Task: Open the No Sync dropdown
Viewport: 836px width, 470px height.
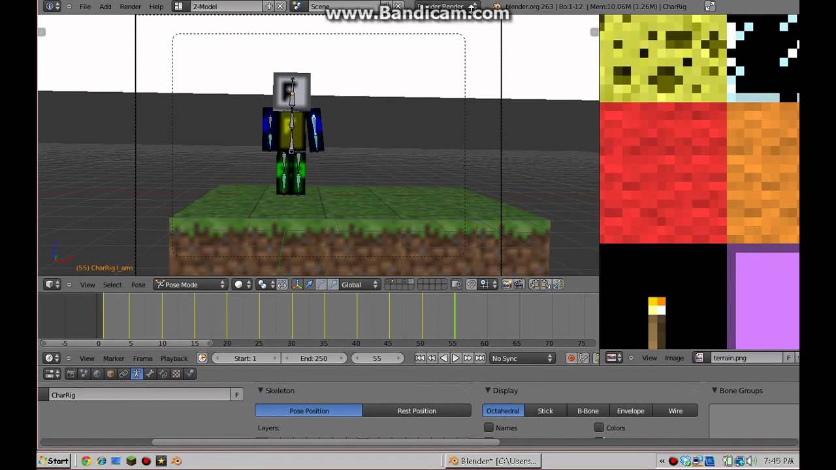Action: click(x=522, y=358)
